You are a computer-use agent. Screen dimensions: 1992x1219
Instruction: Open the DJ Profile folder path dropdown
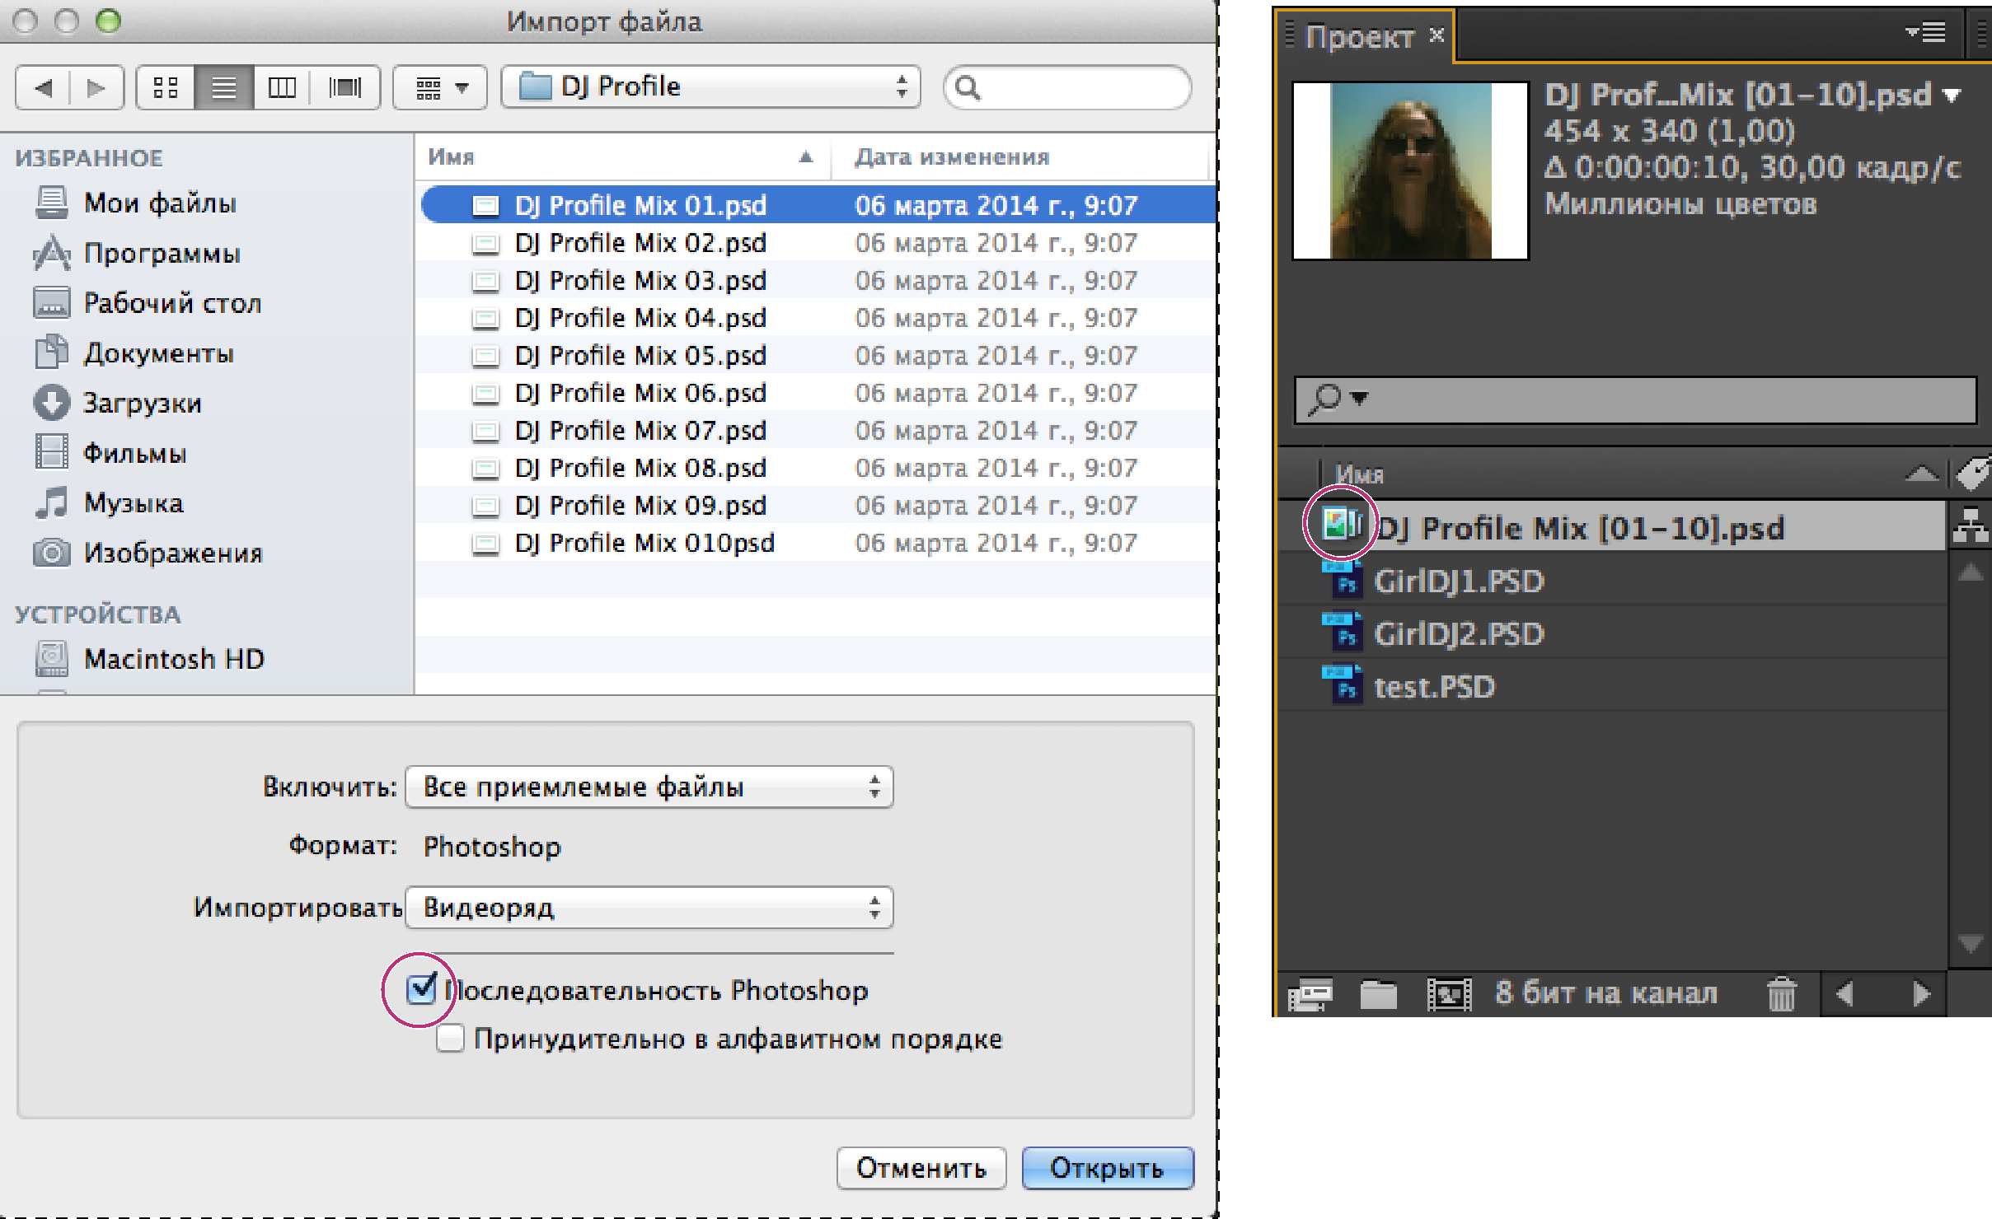710,87
